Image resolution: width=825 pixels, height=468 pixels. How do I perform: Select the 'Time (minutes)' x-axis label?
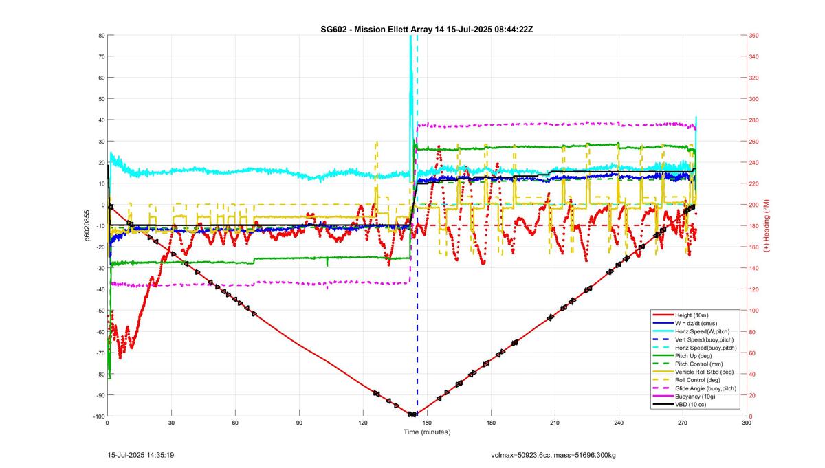point(426,432)
